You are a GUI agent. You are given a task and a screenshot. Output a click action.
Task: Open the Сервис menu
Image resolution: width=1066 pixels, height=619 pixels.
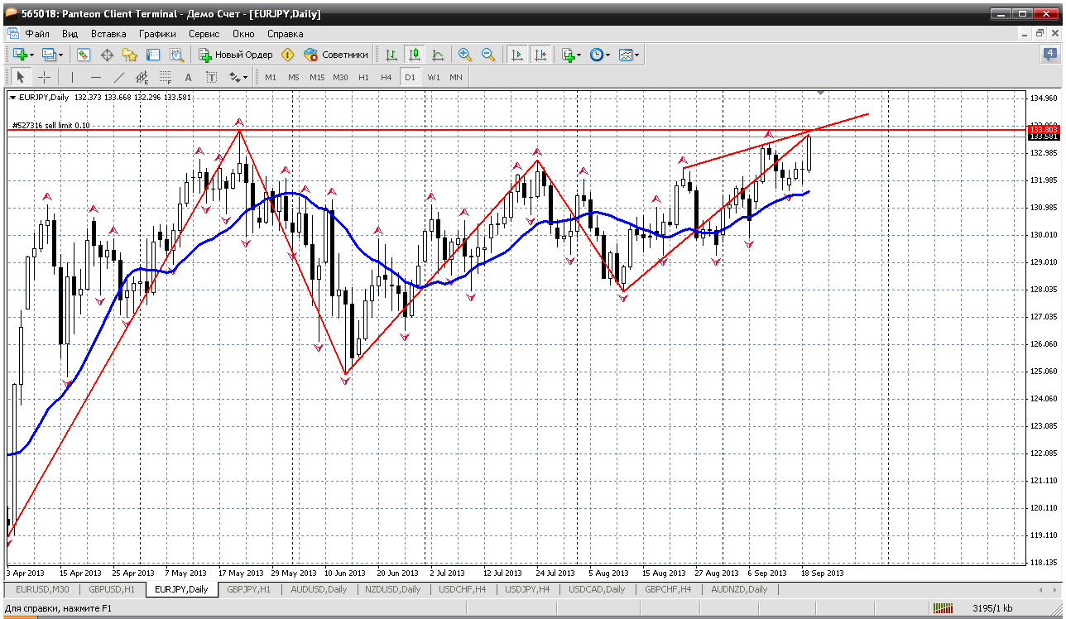[204, 34]
